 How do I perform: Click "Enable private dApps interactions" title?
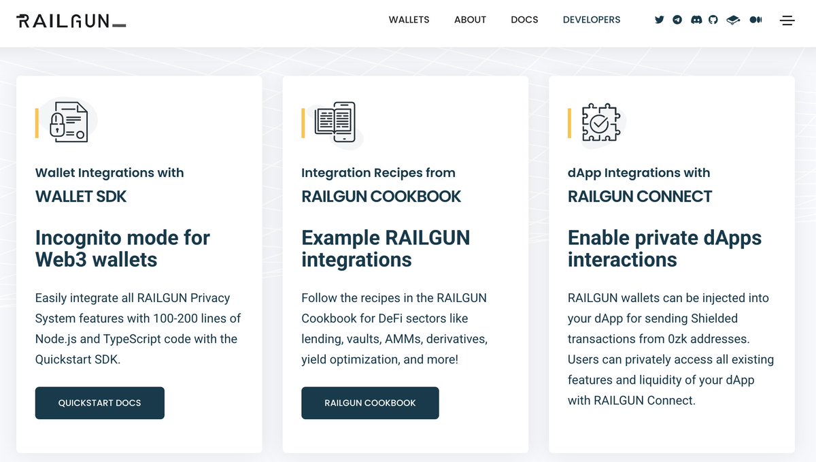pyautogui.click(x=664, y=248)
